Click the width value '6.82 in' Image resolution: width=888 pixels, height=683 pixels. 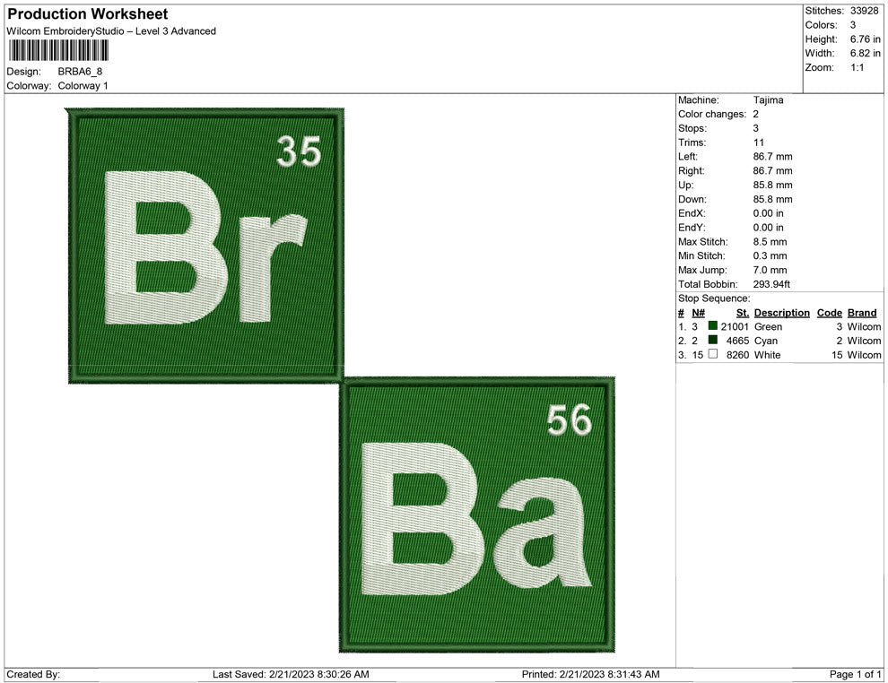click(865, 53)
